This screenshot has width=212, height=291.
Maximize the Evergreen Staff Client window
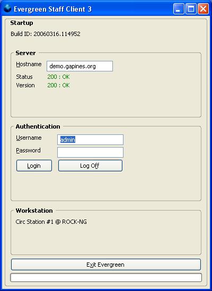tap(191, 9)
